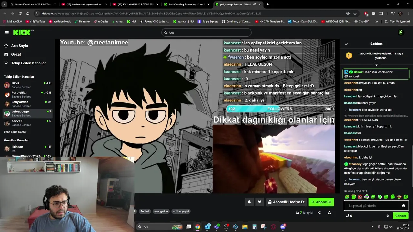The width and height of the screenshot is (413, 232).
Task: Click the sohbetyayini tag
Action: pos(181,211)
